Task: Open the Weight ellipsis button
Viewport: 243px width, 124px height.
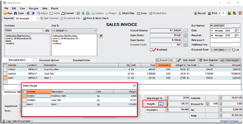Action: click(161, 104)
